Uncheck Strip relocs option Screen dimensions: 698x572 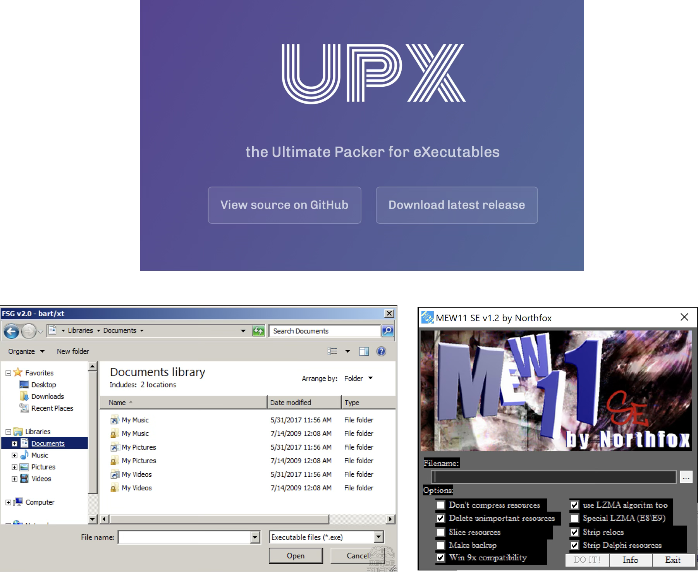pyautogui.click(x=574, y=532)
